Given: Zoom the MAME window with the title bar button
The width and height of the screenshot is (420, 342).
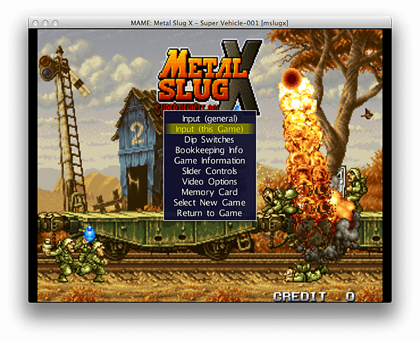Looking at the screenshot, I should pos(55,23).
